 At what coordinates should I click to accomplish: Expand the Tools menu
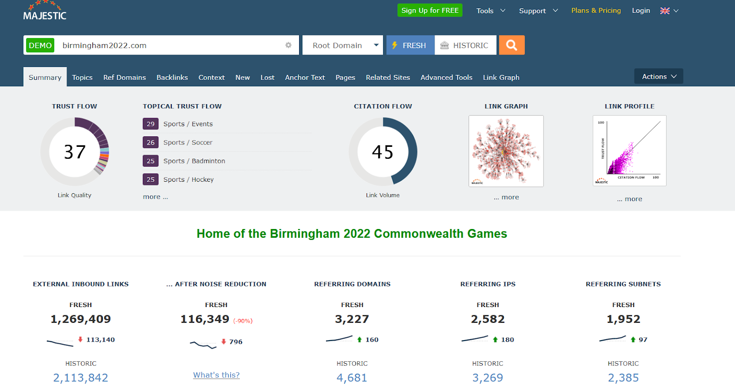(x=491, y=11)
